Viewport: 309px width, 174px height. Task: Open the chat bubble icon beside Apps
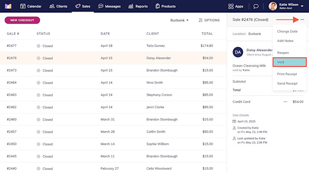click(x=256, y=6)
